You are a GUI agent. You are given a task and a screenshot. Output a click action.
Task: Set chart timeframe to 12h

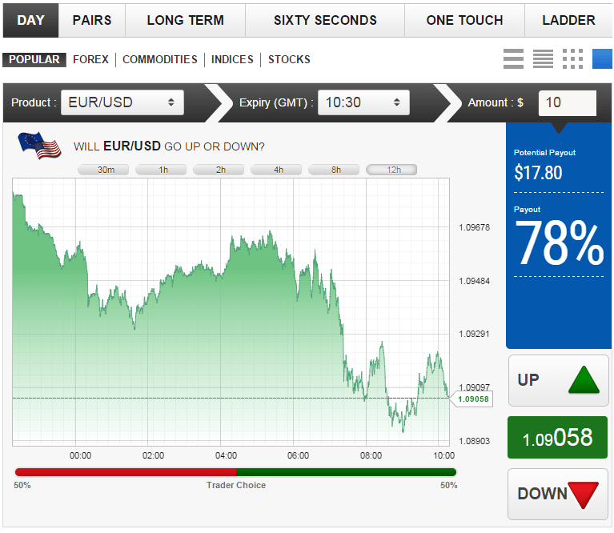point(391,170)
